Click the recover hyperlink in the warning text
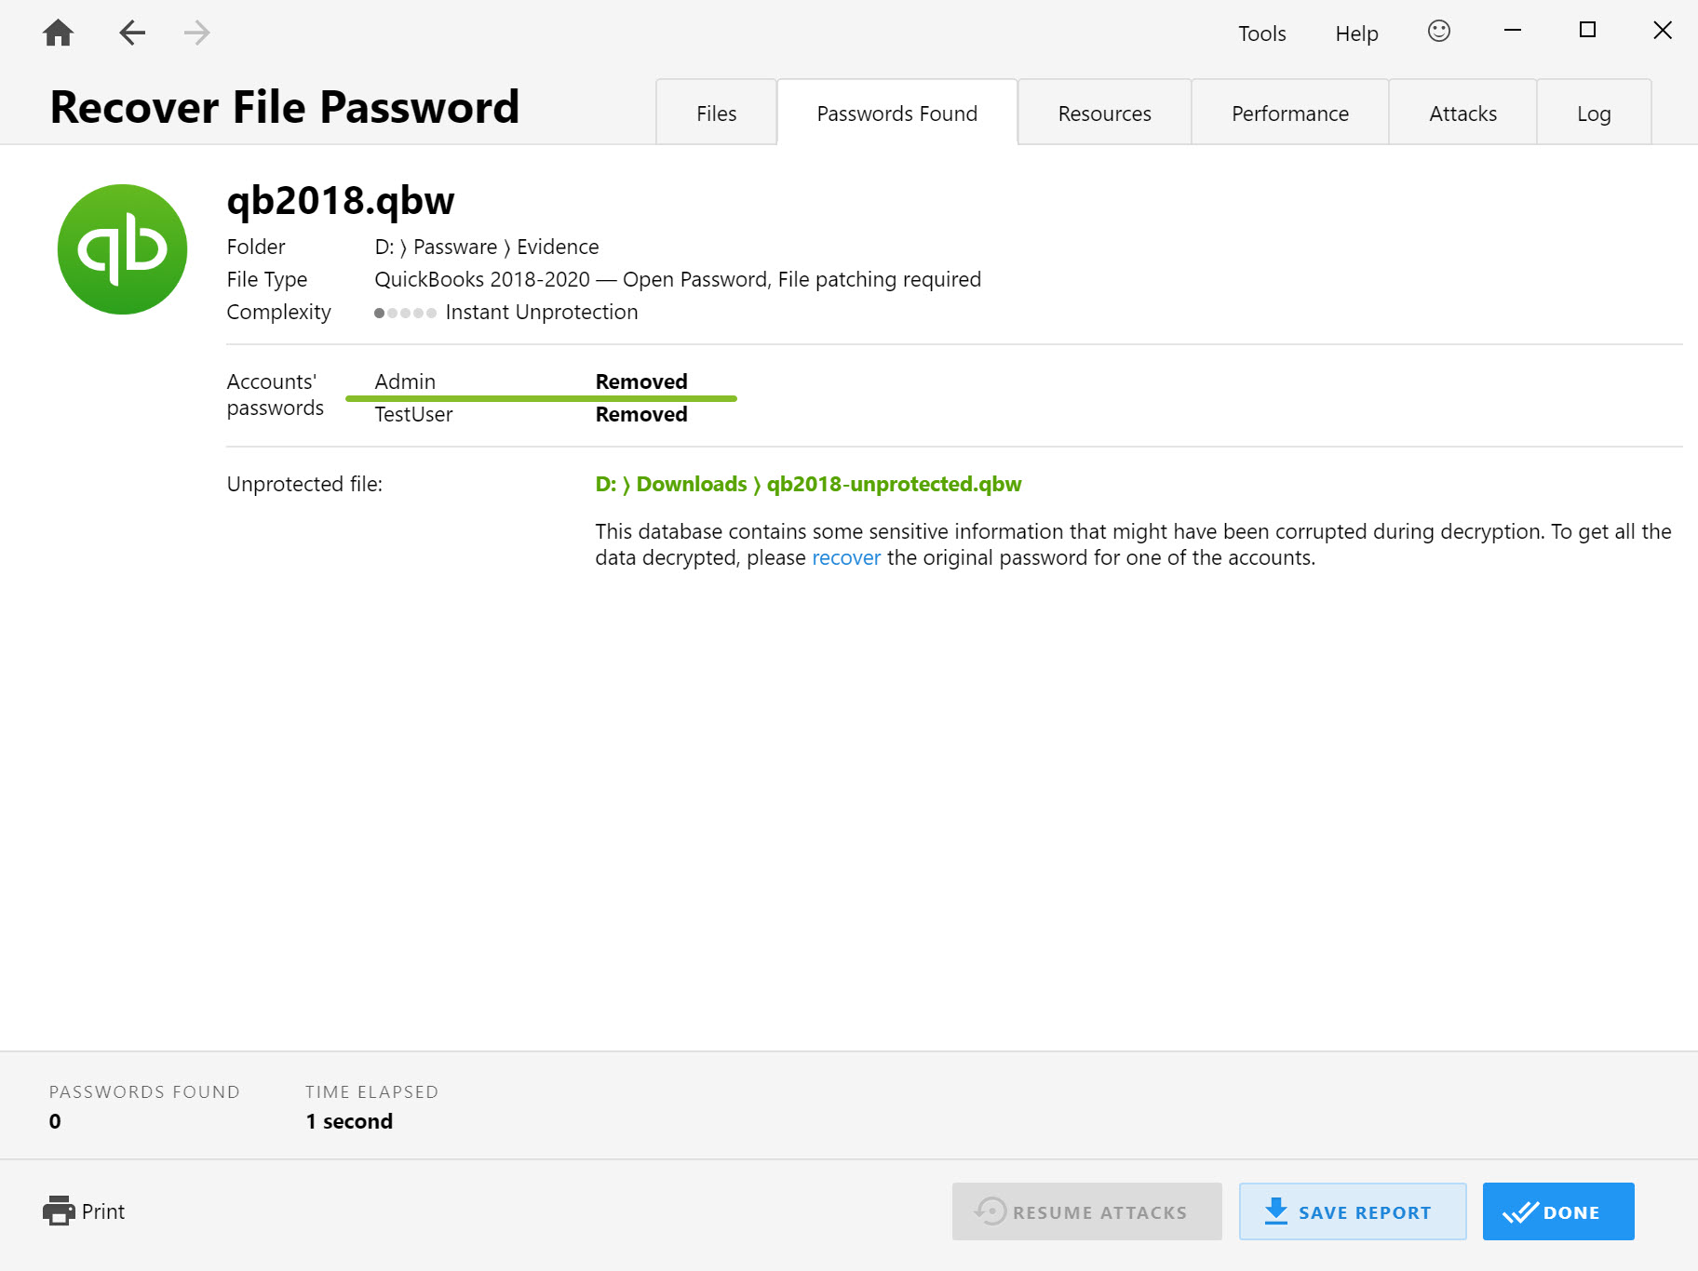This screenshot has height=1271, width=1698. point(845,557)
